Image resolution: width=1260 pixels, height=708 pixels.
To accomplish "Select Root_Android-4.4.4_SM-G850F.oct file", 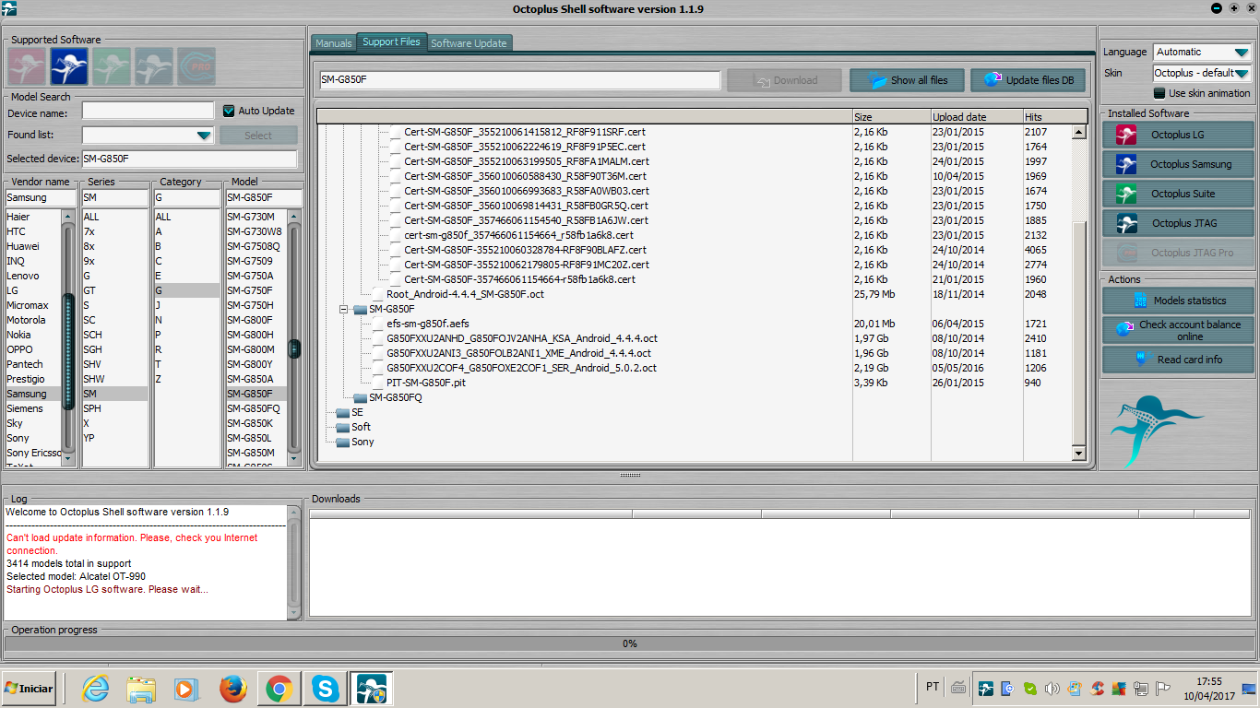I will point(465,294).
